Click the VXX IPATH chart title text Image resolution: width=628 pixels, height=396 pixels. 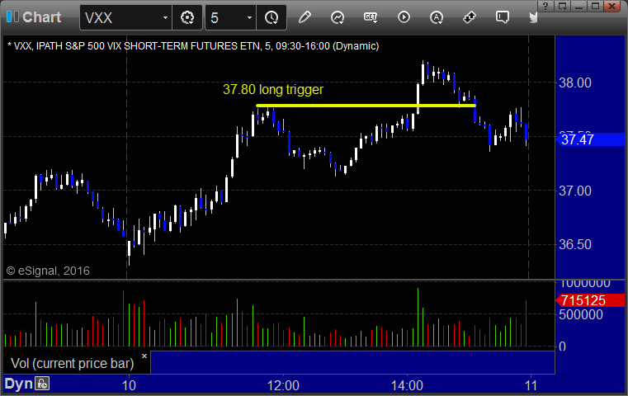coord(193,46)
